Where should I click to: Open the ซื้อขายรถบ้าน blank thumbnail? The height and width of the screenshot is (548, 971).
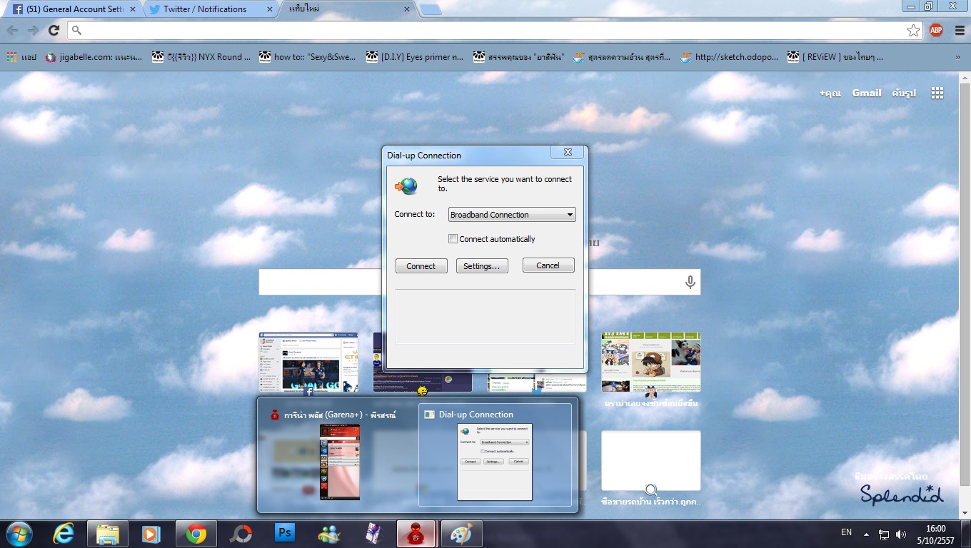651,460
